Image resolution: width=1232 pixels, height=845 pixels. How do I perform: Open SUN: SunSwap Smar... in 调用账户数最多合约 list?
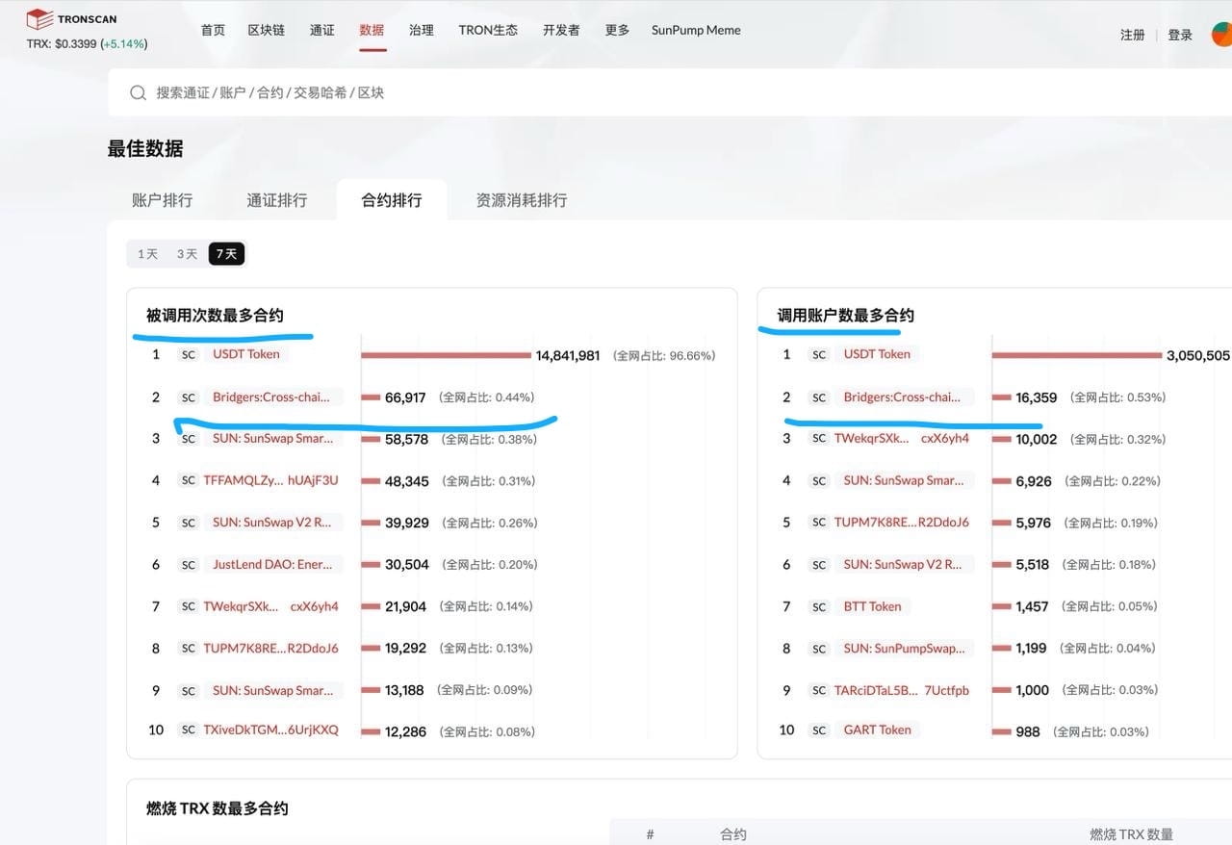(904, 481)
